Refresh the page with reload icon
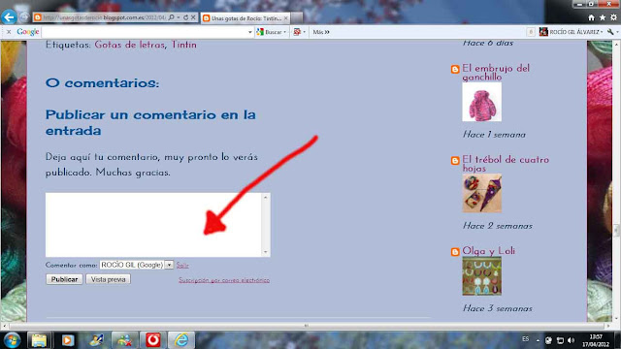Image resolution: width=621 pixels, height=349 pixels. 185,17
